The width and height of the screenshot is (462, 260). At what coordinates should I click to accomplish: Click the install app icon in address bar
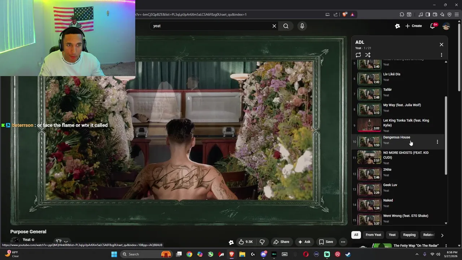pyautogui.click(x=327, y=14)
